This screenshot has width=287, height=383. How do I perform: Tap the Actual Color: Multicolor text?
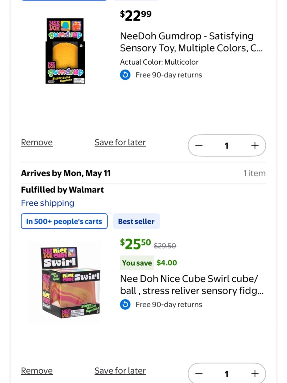[x=159, y=62]
